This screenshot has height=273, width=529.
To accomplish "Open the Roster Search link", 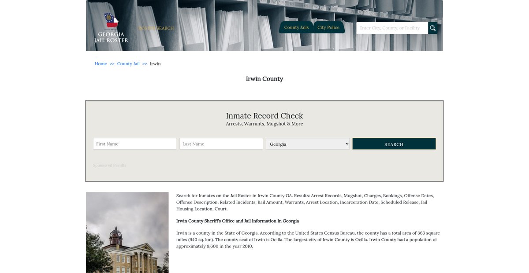I will coord(156,28).
